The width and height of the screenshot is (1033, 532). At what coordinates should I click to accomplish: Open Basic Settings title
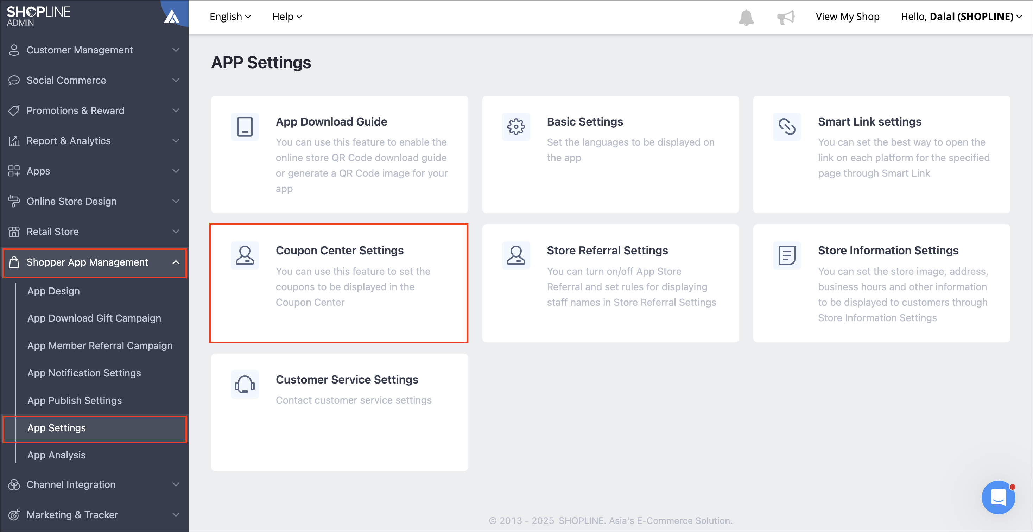point(585,121)
